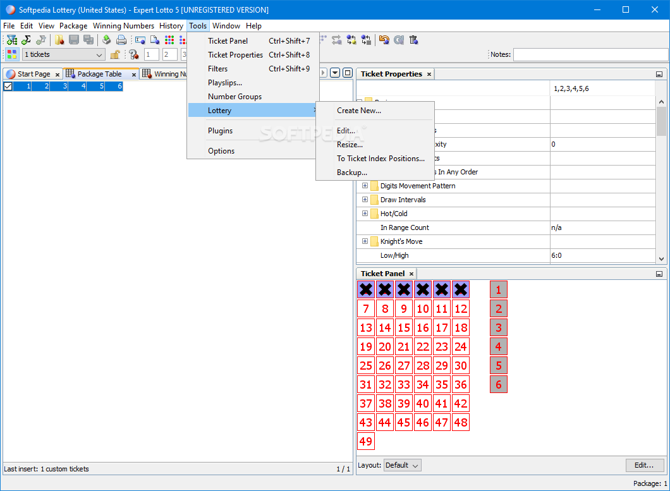Click the blue and yellow balls exchange icon
Viewport: 670px width, 491px height.
pyautogui.click(x=351, y=40)
